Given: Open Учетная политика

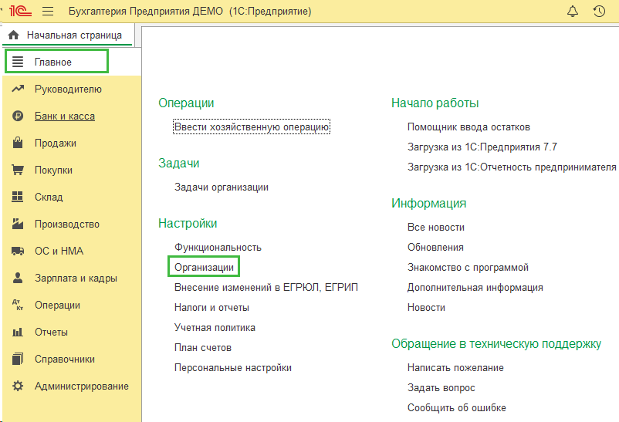Looking at the screenshot, I should click(x=215, y=328).
